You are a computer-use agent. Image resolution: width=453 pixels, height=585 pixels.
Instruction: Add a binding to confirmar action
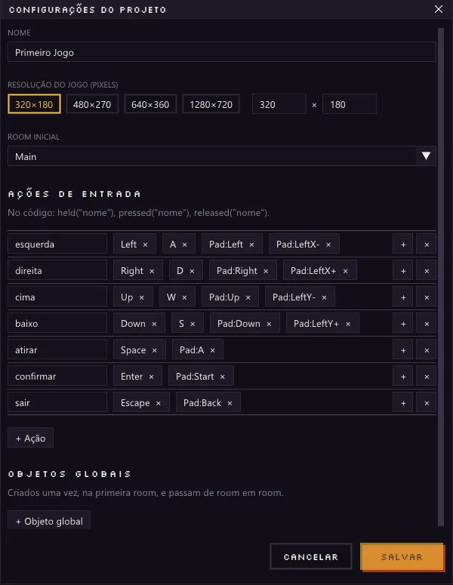[x=403, y=377]
